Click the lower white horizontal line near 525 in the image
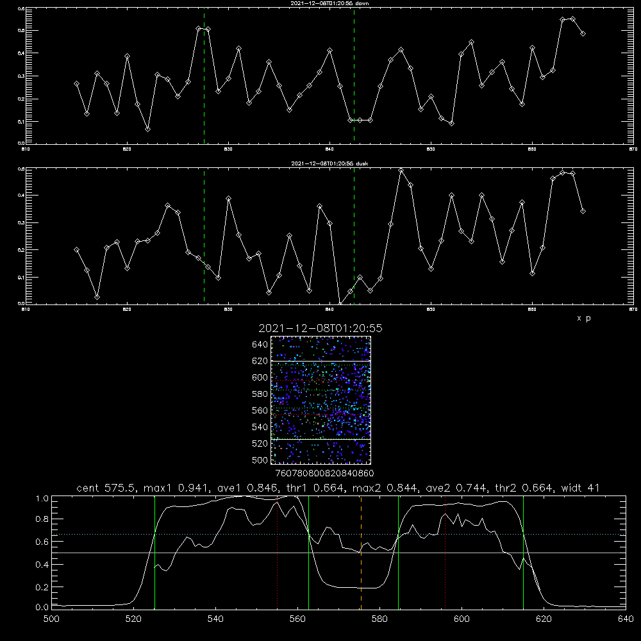Screen dimensions: 641x641 pyautogui.click(x=320, y=439)
